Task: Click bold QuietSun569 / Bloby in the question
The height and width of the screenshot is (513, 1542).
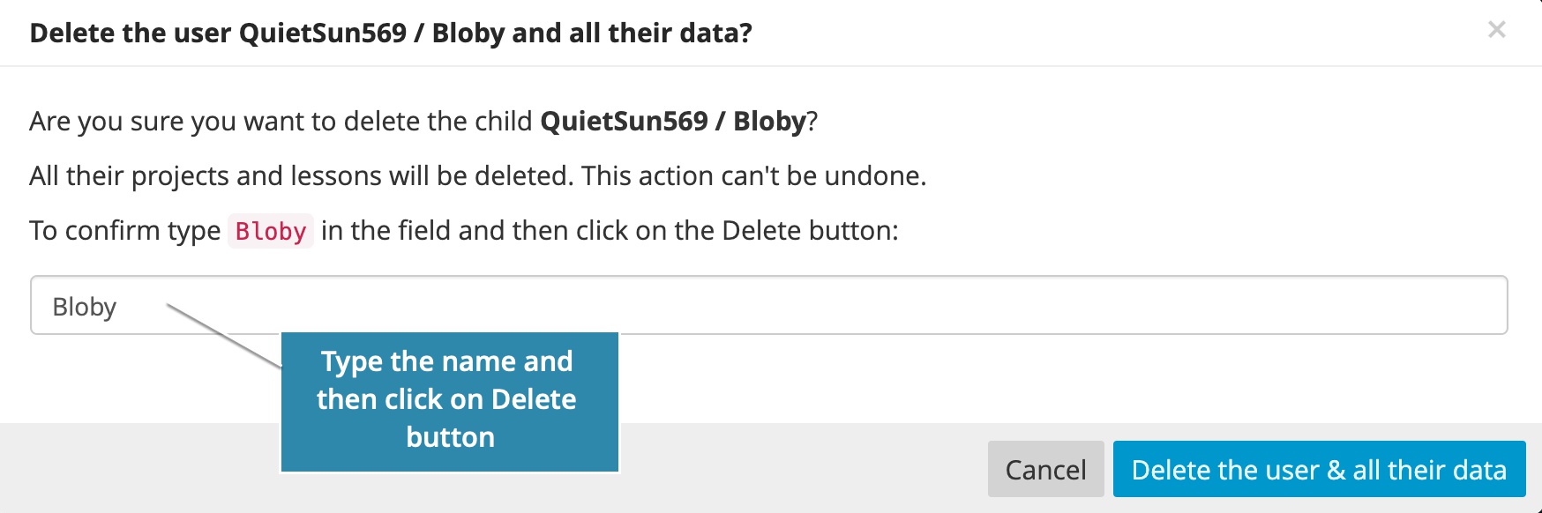Action: click(x=673, y=121)
